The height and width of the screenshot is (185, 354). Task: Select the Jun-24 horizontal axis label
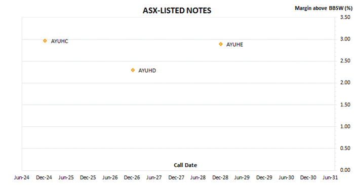tap(22, 178)
